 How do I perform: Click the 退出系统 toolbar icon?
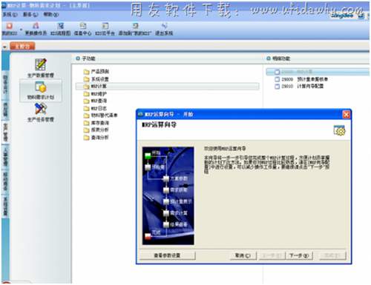[x=164, y=29]
